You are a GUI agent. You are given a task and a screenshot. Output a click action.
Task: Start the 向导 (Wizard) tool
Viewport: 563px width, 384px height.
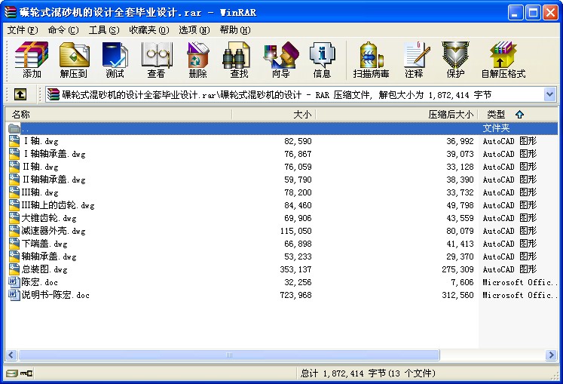coord(280,60)
